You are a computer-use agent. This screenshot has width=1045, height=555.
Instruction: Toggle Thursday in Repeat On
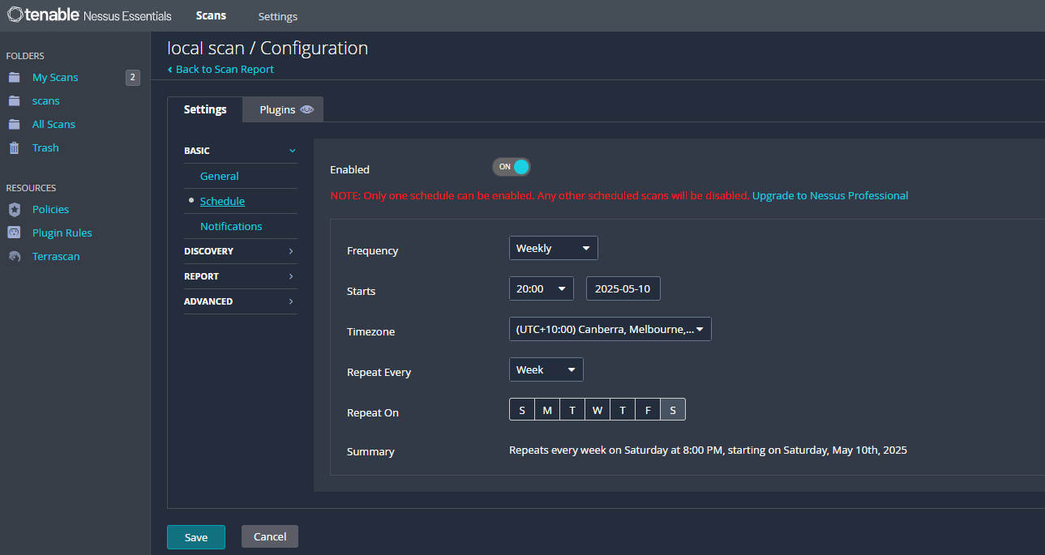(x=623, y=410)
